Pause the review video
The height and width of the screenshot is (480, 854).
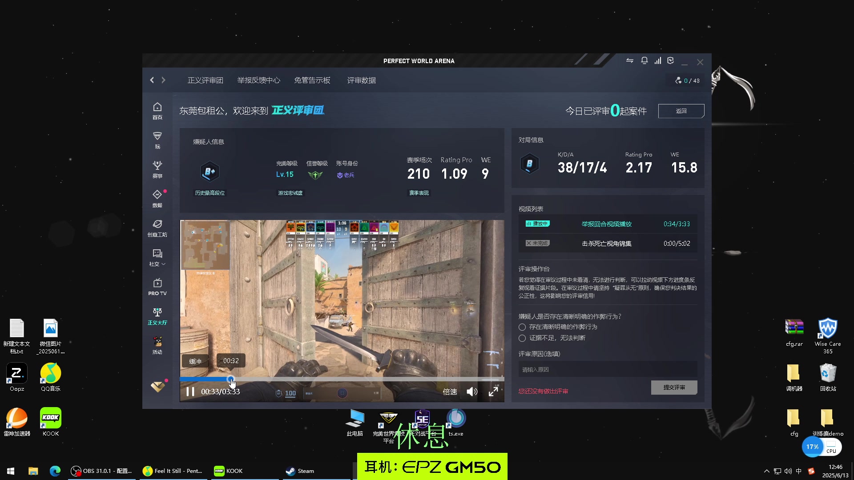[190, 392]
